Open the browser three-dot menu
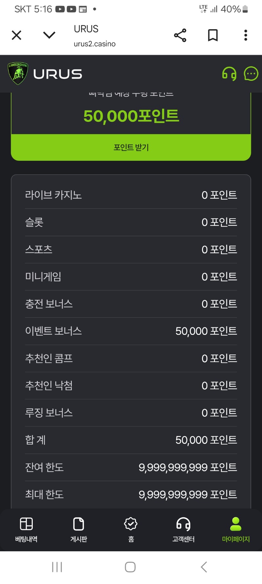Viewport: 262px width, 584px height. 246,35
